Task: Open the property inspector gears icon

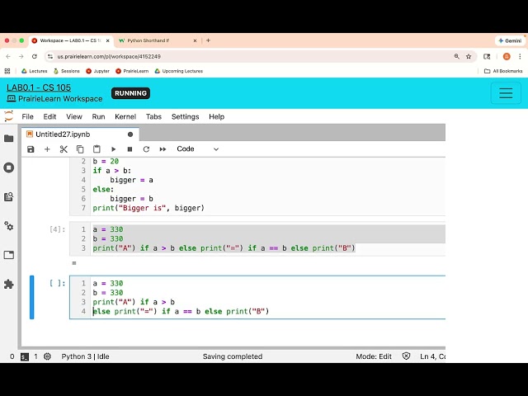Action: [9, 225]
